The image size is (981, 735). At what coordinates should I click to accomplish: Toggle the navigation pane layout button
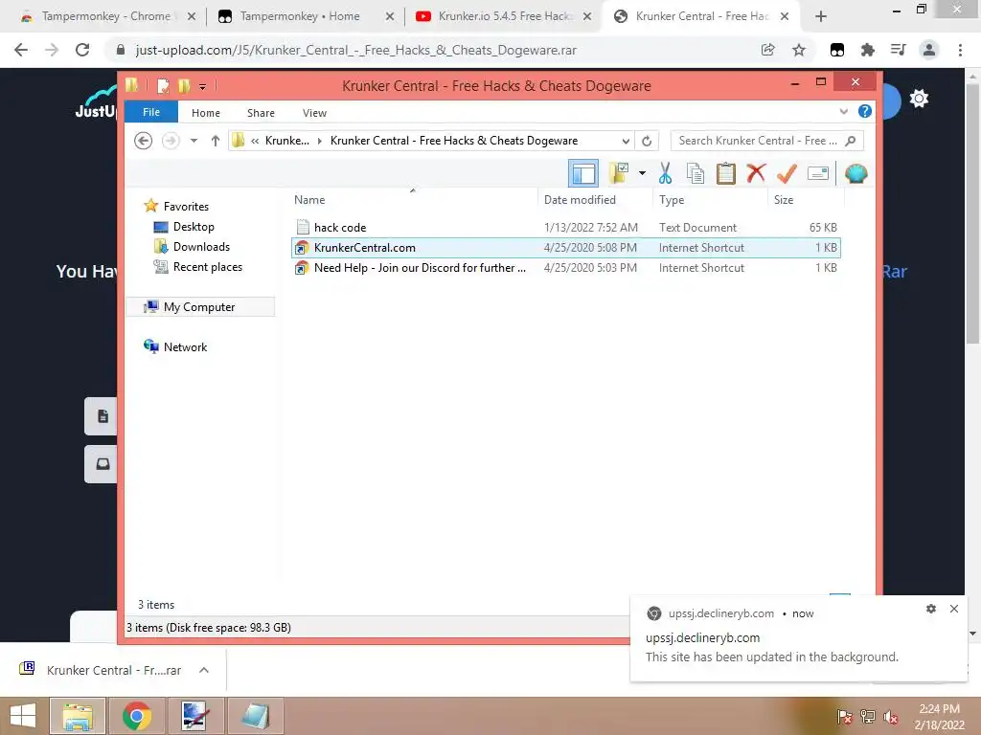point(583,174)
